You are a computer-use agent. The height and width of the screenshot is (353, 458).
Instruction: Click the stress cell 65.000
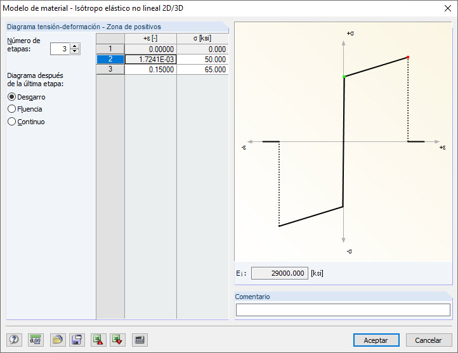click(202, 70)
